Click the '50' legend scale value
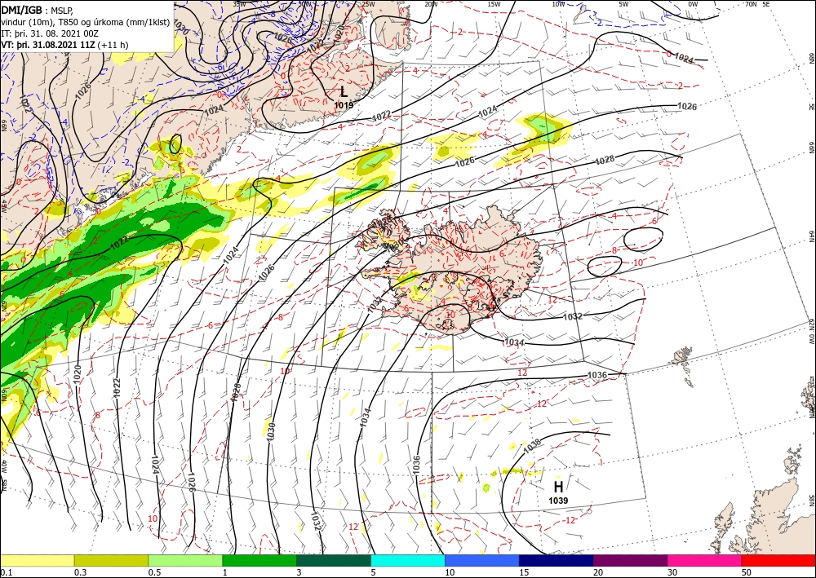This screenshot has width=816, height=578. tap(747, 572)
